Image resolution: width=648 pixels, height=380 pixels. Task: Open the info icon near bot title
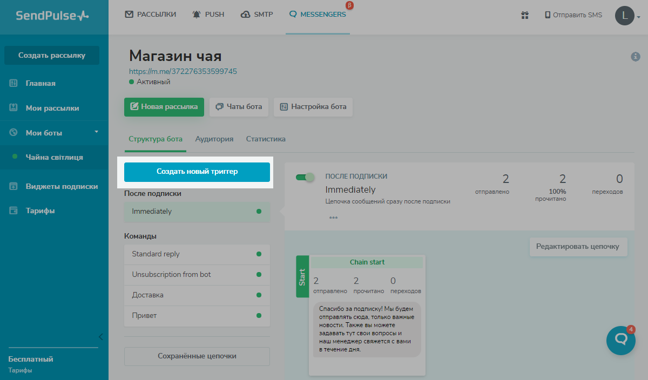point(636,57)
